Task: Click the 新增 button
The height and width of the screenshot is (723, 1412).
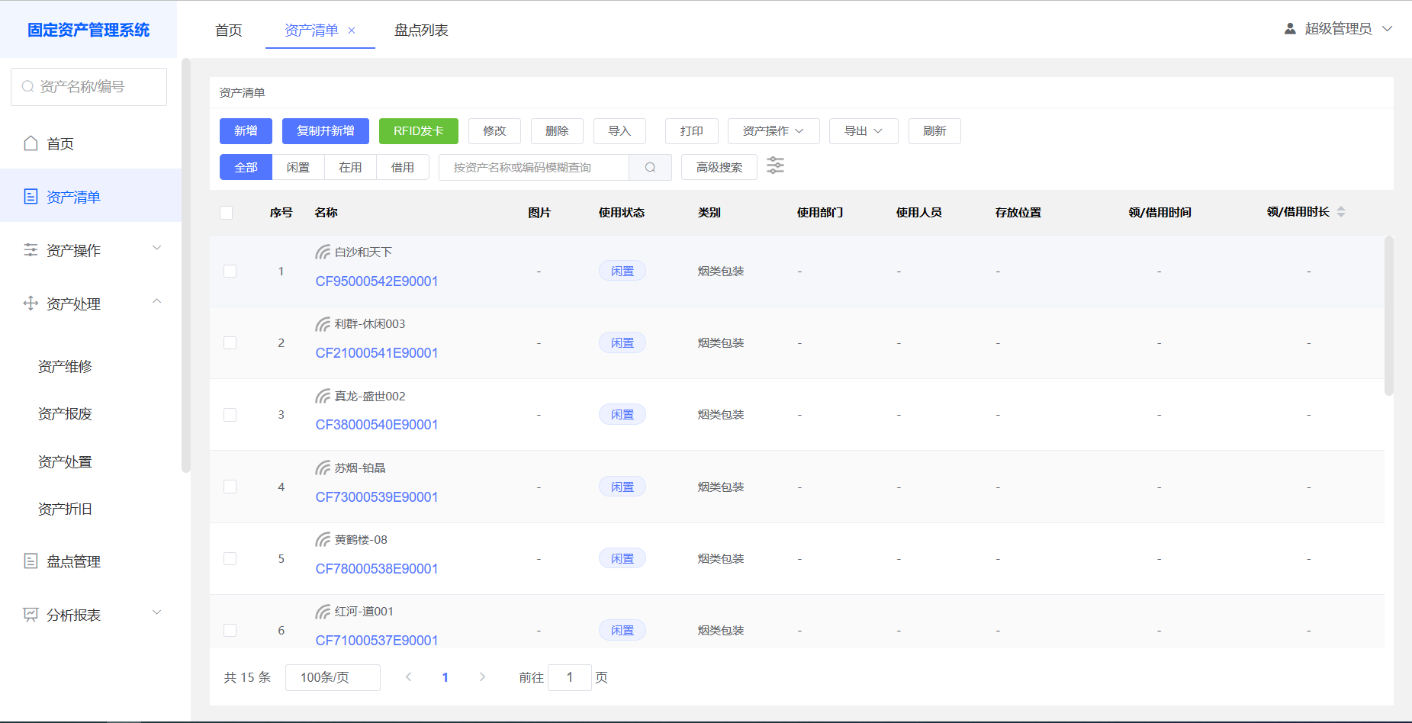Action: [246, 131]
